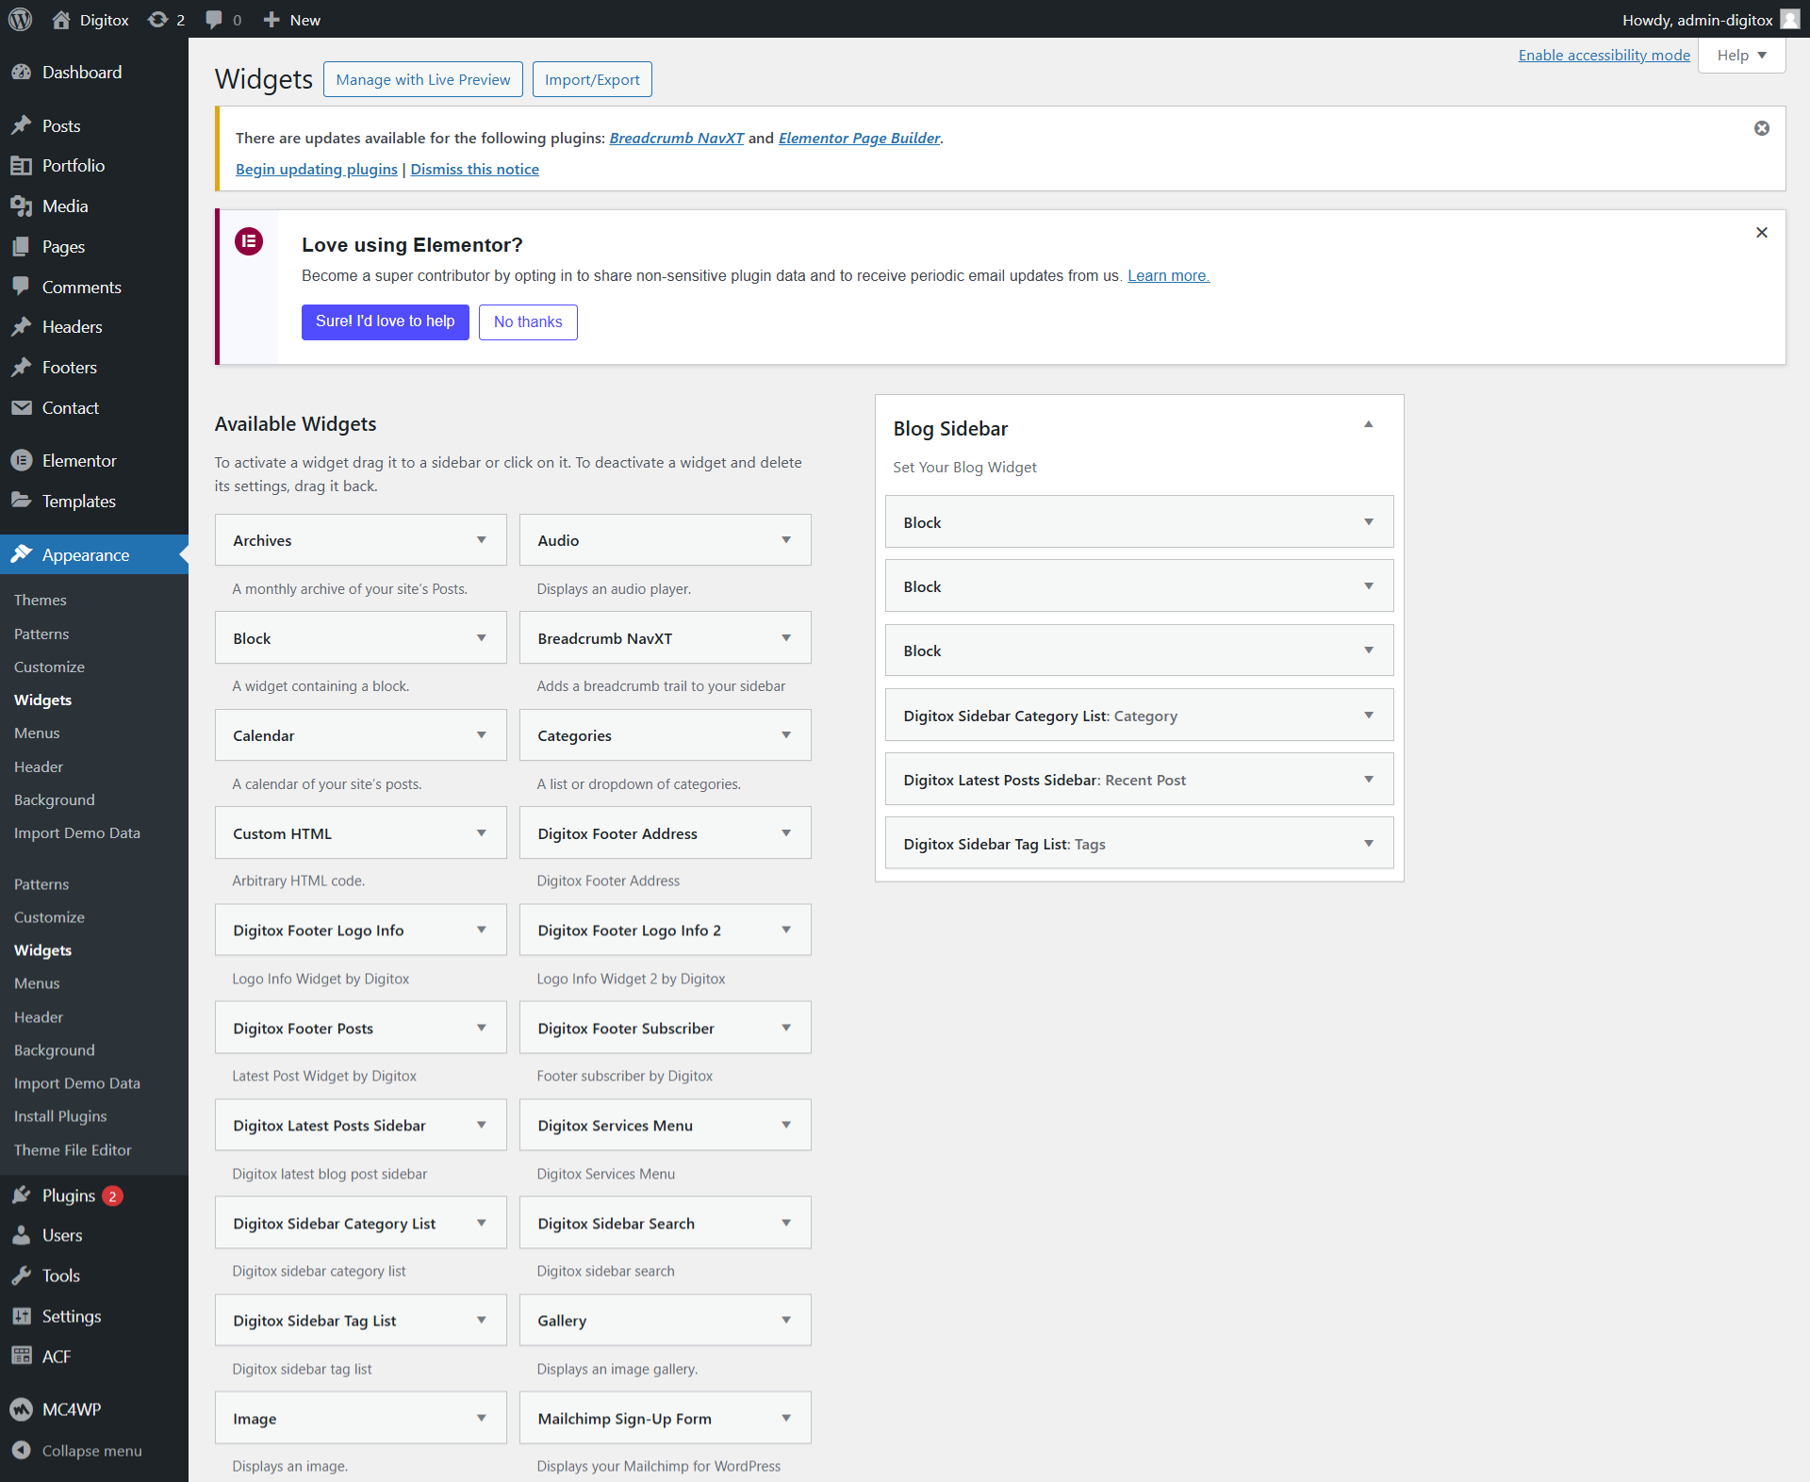
Task: Click the updates refresh icon
Action: [x=157, y=20]
